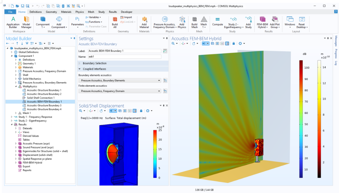Click the icon beside the Label field

[x=165, y=51]
